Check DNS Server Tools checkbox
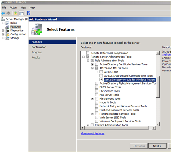Screen dimensions: 172x153 click(x=97, y=91)
